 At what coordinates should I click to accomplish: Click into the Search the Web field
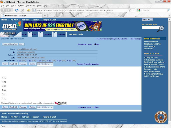click(x=150, y=27)
